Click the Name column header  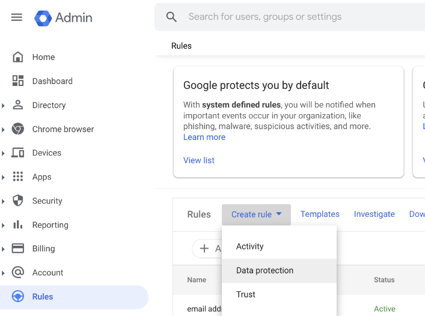pyautogui.click(x=197, y=280)
